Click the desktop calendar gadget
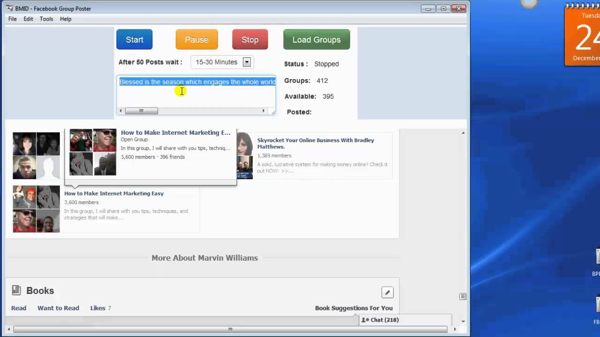 coord(583,35)
